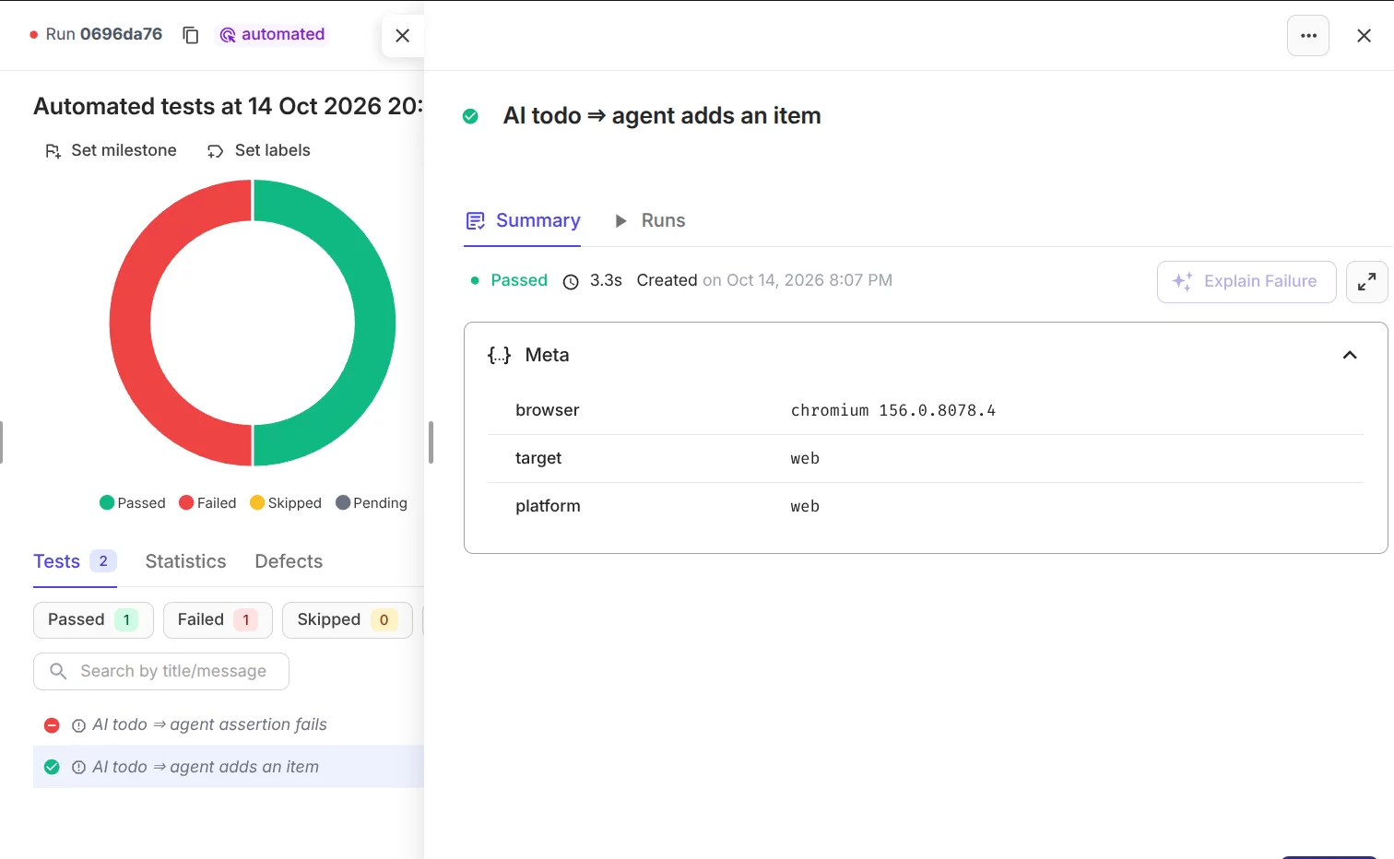Click the panel splitter handle
The height and width of the screenshot is (859, 1394).
click(x=431, y=442)
